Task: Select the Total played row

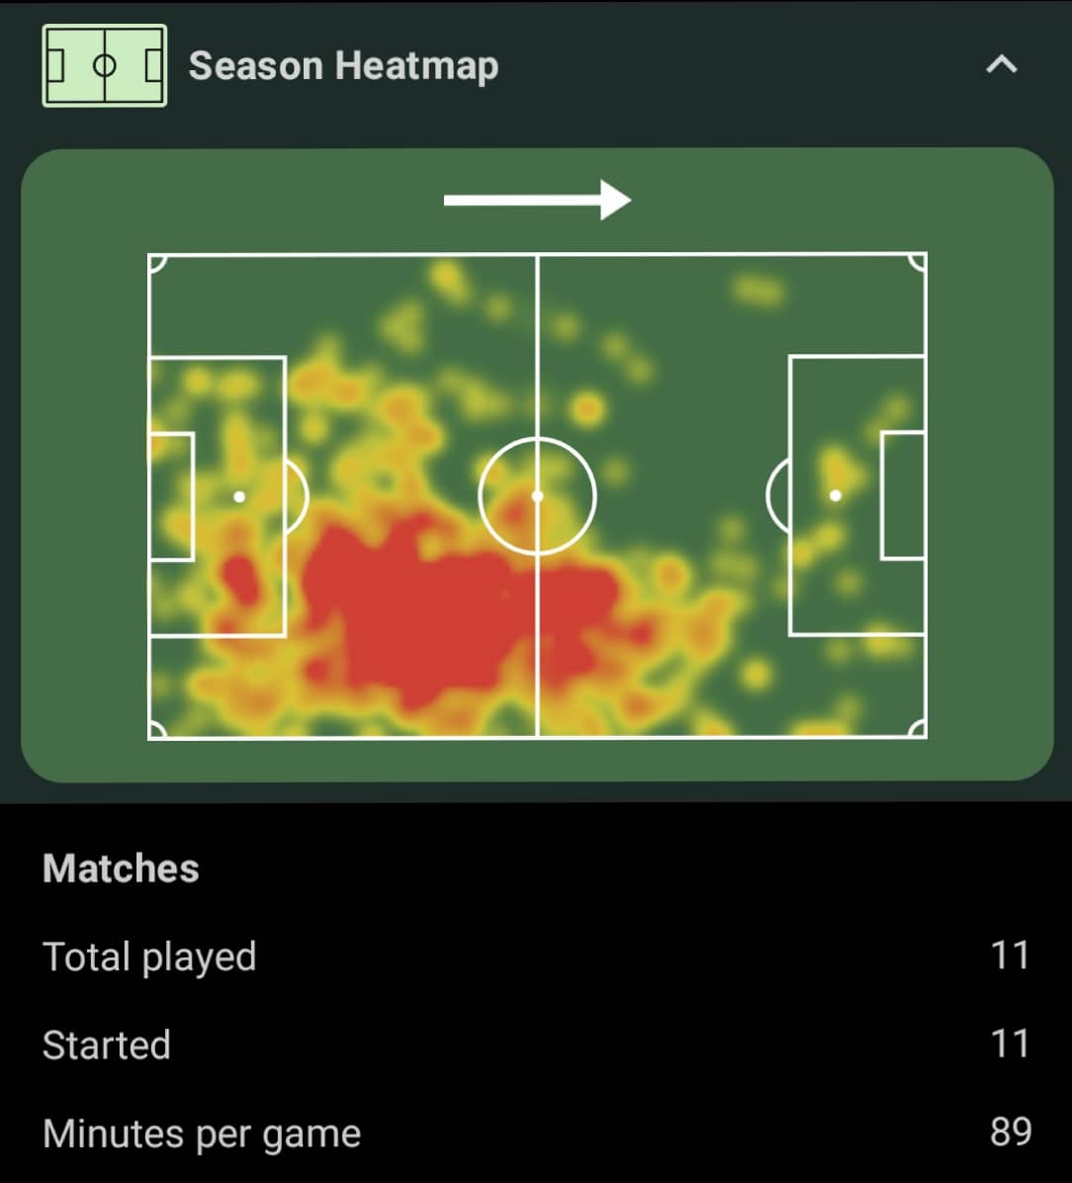Action: (x=536, y=955)
